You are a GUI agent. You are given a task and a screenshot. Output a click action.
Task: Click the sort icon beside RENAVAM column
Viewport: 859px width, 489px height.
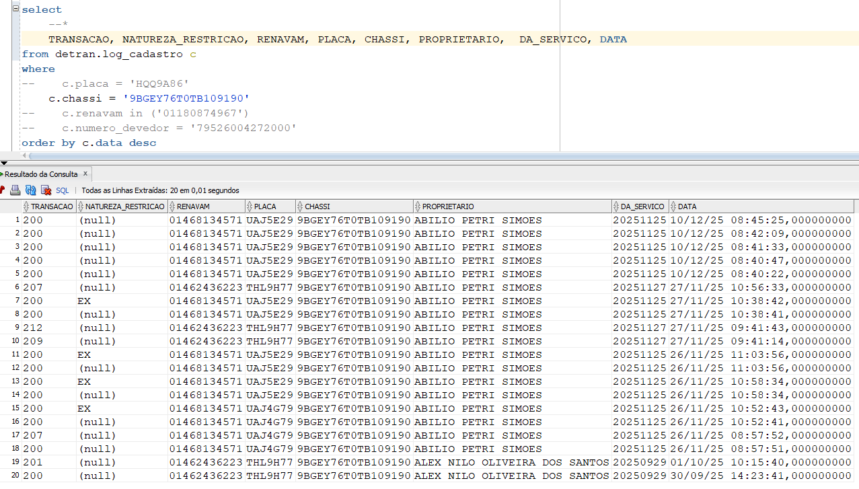[x=172, y=206]
